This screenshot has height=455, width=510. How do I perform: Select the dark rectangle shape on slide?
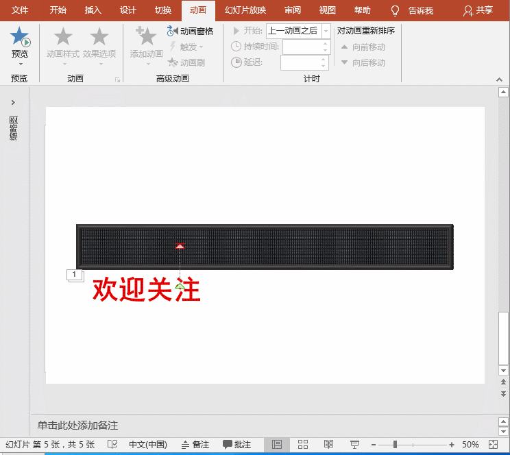(265, 247)
